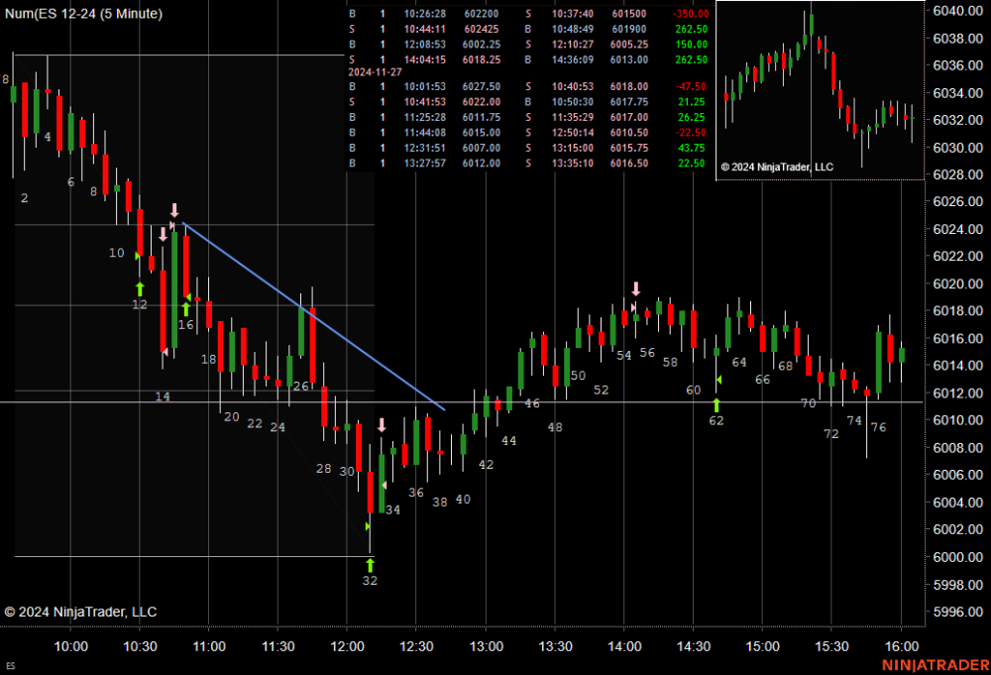Click bar number label 56

(647, 353)
